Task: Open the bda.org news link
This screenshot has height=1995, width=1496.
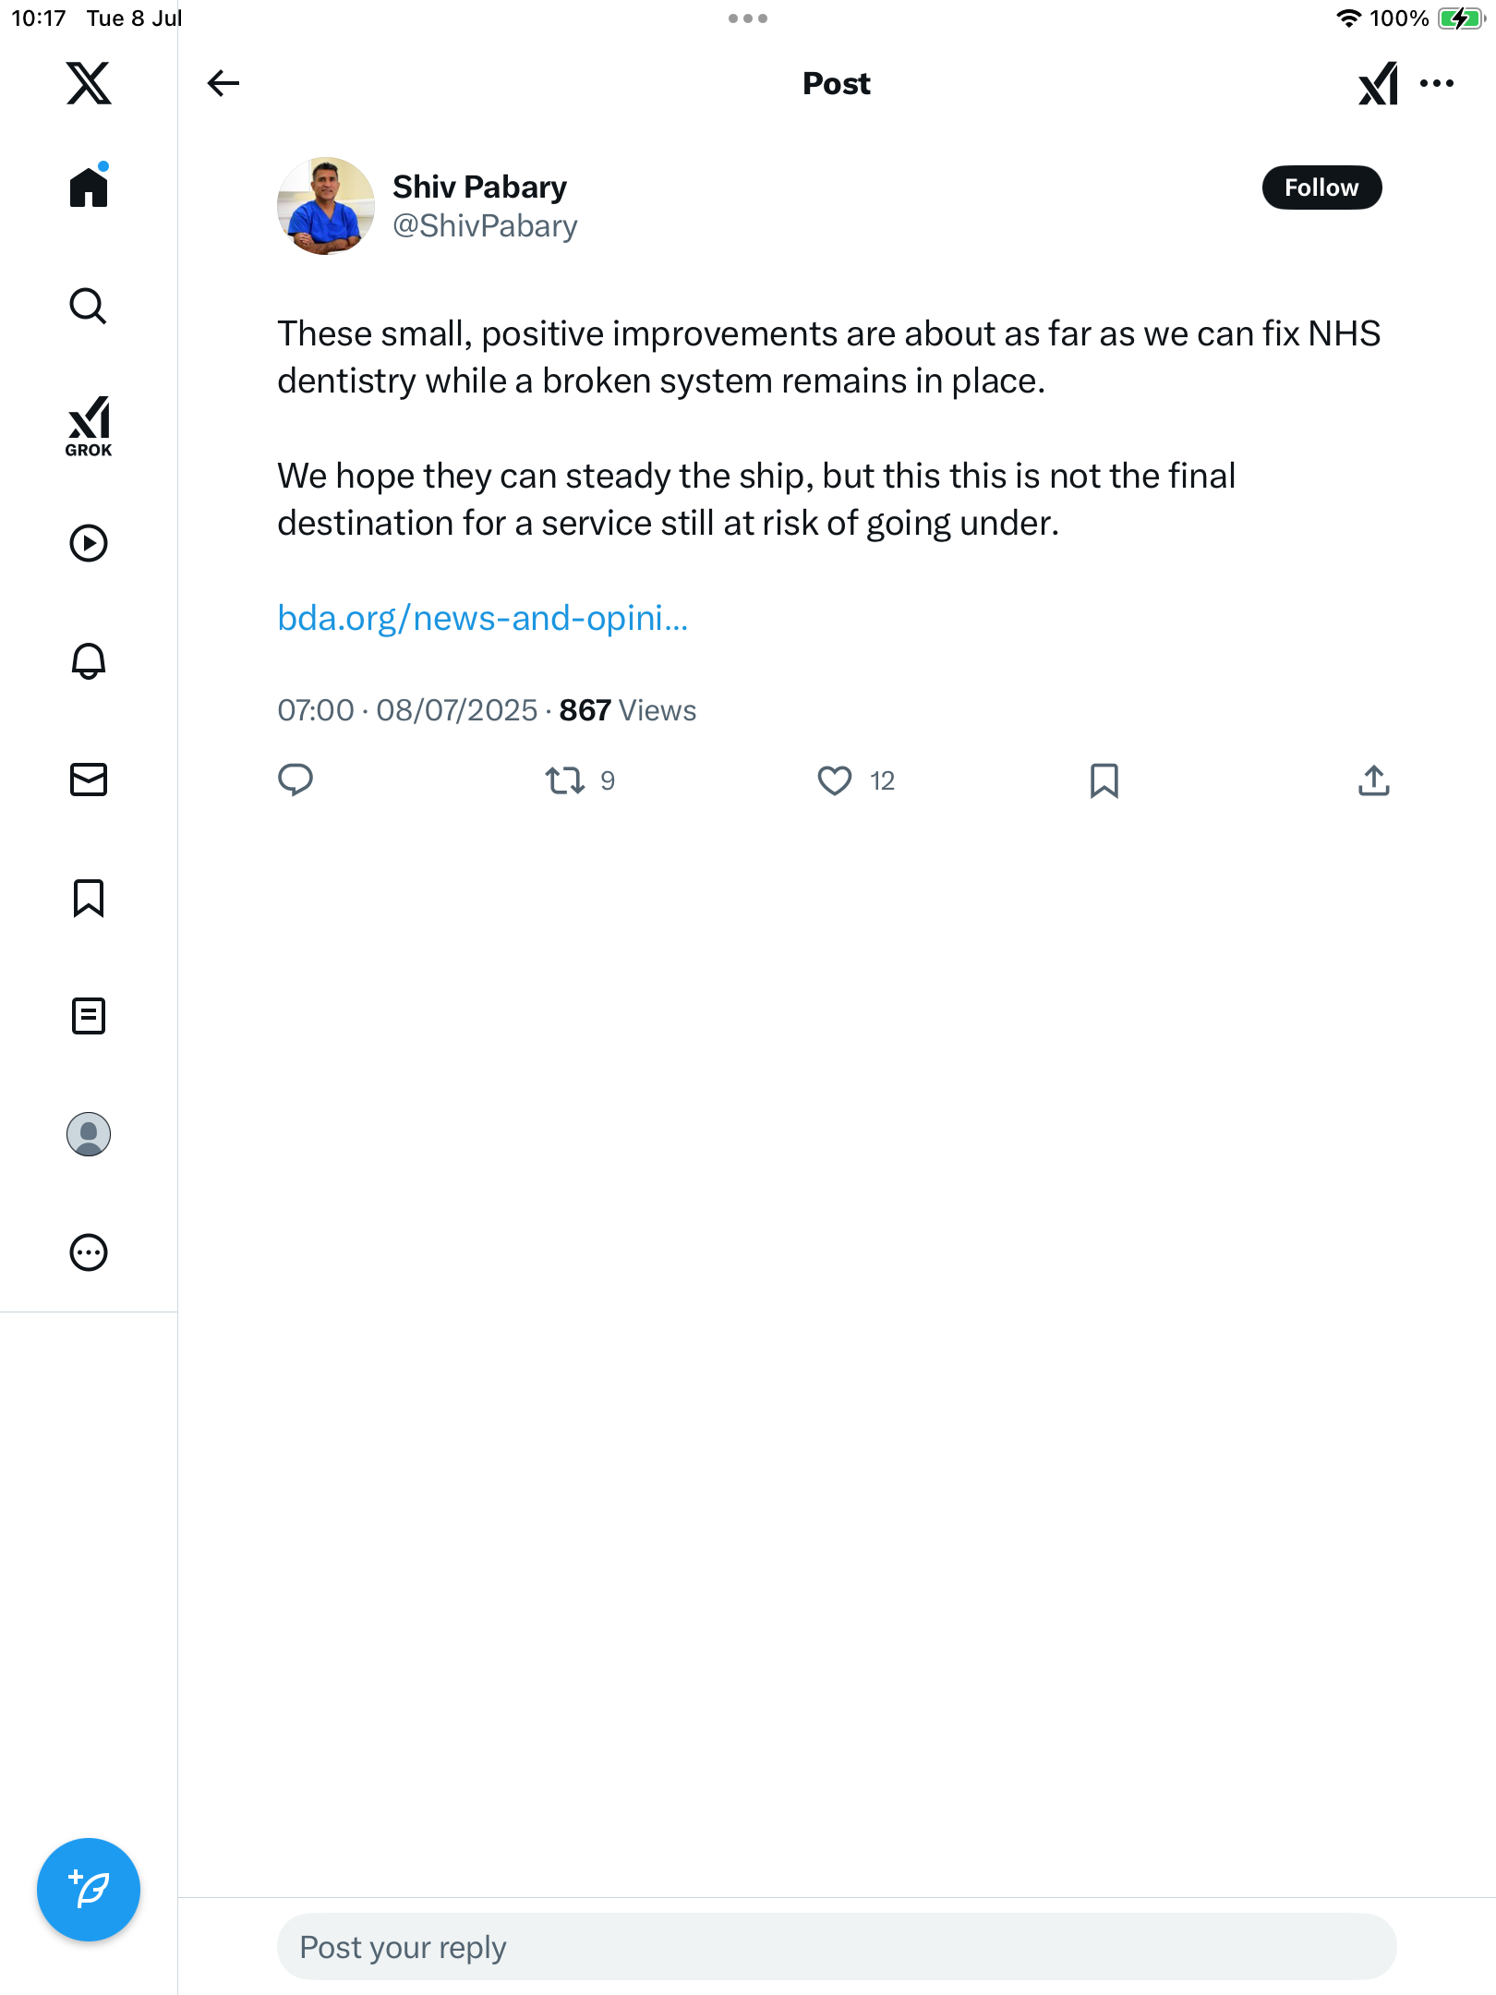Action: click(x=483, y=618)
